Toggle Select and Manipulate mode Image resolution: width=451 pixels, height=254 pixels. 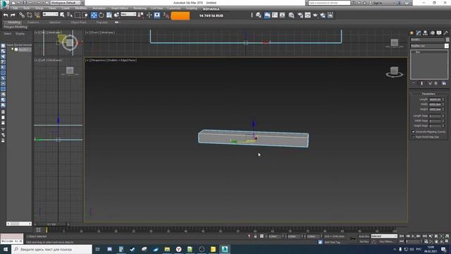pyautogui.click(x=149, y=16)
